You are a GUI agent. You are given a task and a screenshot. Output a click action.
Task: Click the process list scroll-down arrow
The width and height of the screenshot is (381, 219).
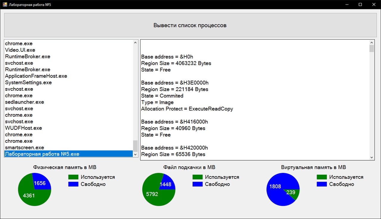(135, 154)
